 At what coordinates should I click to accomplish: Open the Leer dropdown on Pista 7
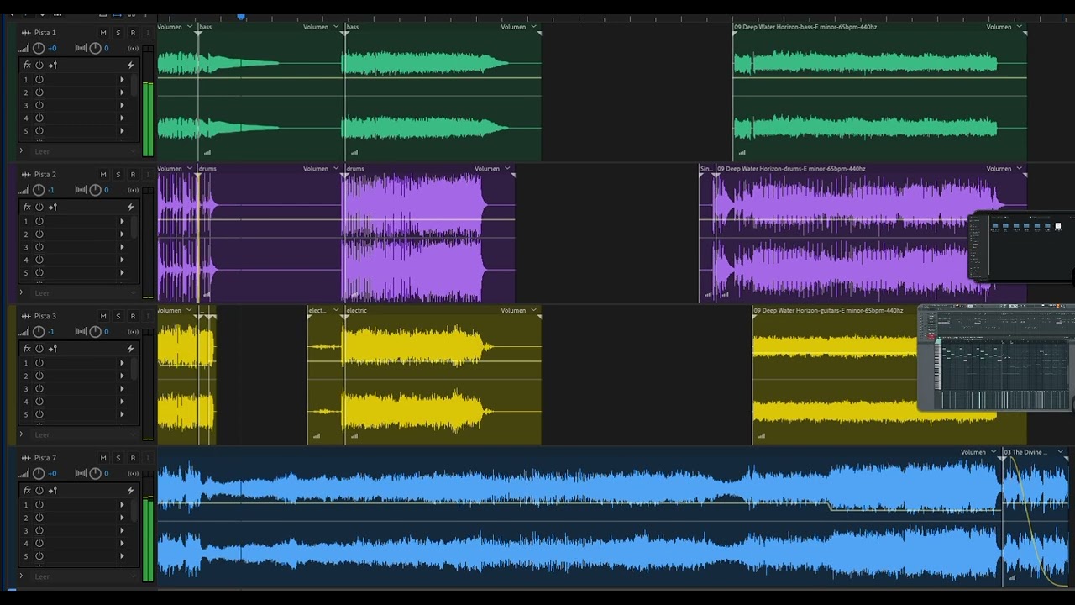[133, 577]
